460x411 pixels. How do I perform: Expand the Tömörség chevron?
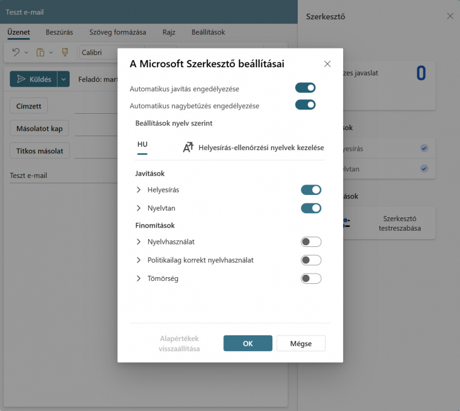click(x=139, y=278)
